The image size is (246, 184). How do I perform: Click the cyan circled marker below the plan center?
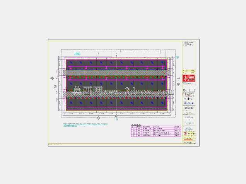(117, 119)
